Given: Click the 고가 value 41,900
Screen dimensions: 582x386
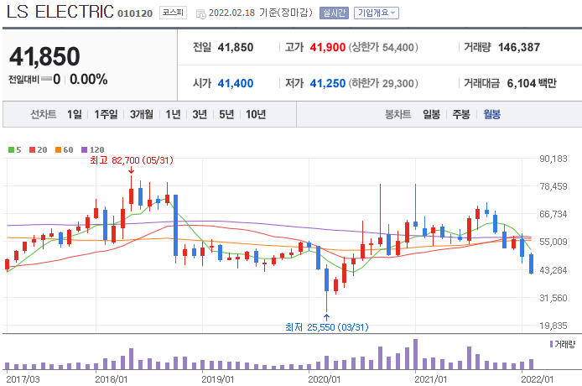Looking at the screenshot, I should [x=328, y=47].
